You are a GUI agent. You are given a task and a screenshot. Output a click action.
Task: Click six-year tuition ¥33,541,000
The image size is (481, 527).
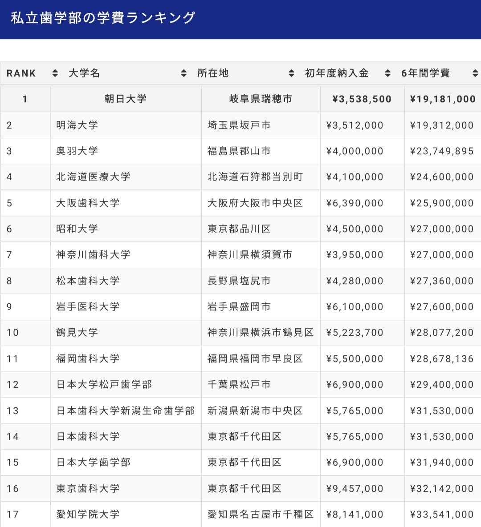coord(442,515)
